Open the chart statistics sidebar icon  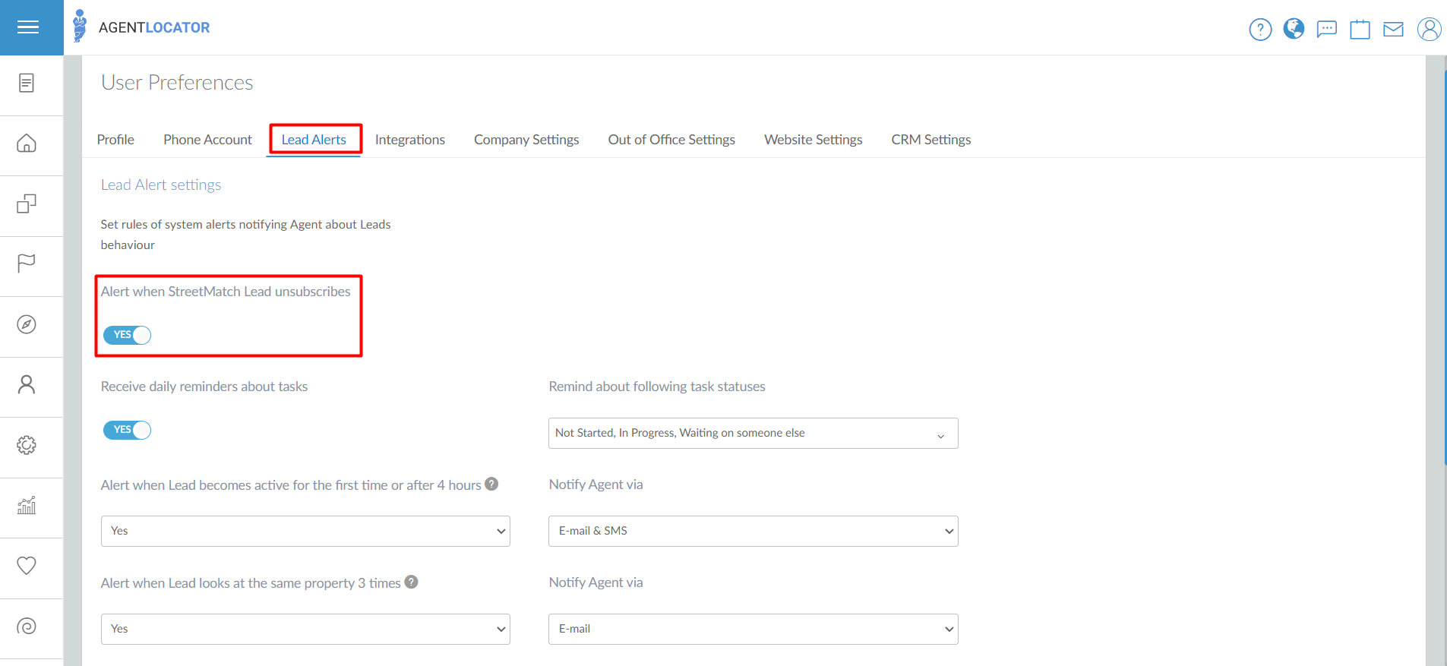pos(27,505)
